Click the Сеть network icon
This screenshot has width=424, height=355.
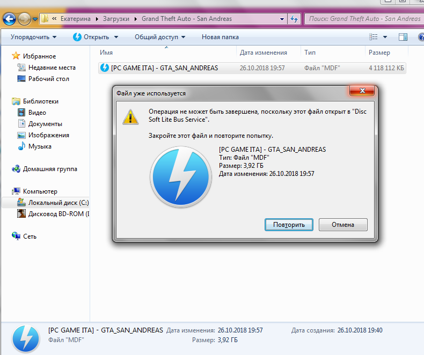click(16, 236)
